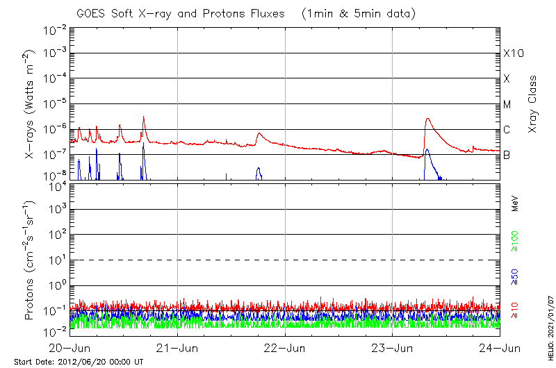Click the 22-Jun date tick label

(x=285, y=347)
